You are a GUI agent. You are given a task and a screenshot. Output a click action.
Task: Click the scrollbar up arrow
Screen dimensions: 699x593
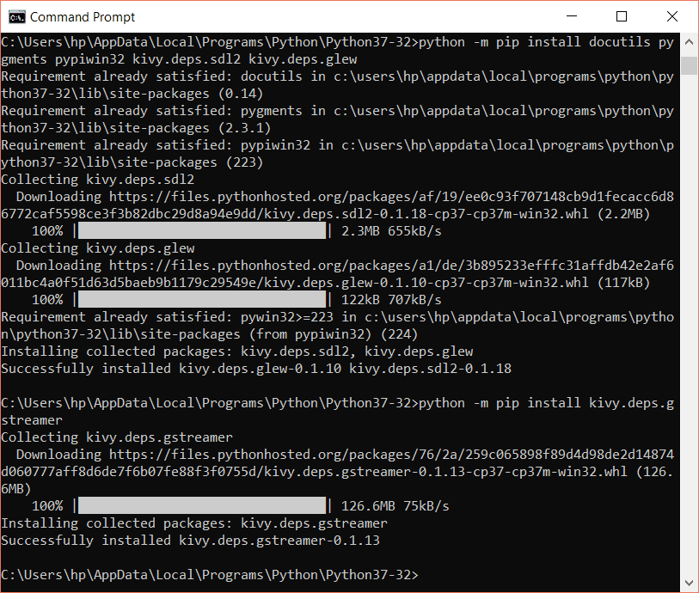[x=689, y=42]
